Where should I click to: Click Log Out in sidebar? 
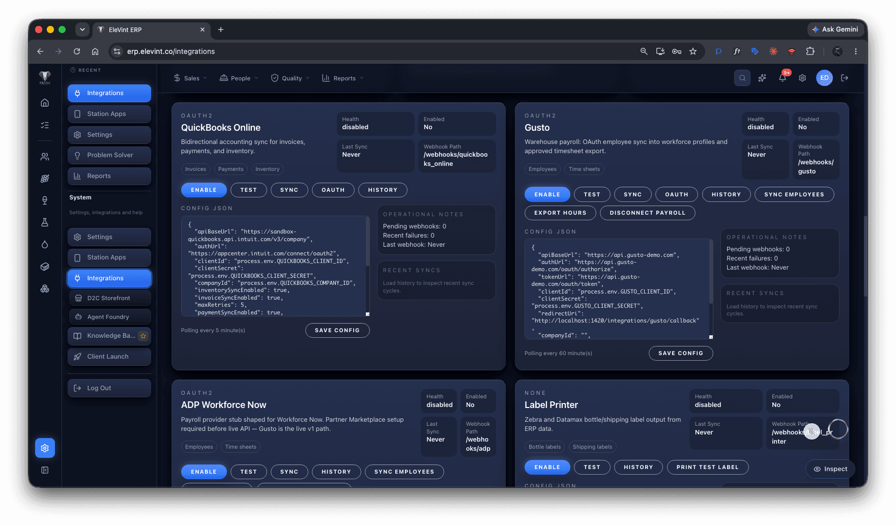point(109,388)
